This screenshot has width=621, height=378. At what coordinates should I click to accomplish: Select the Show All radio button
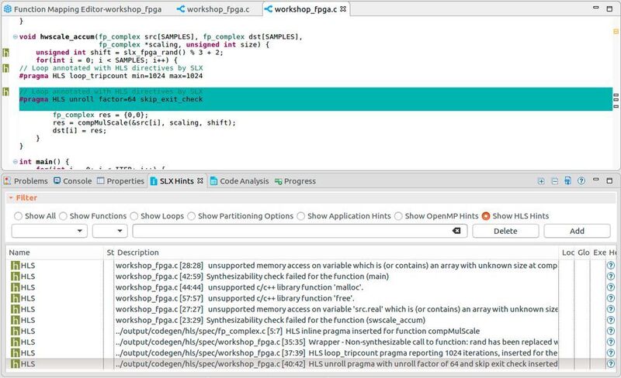[x=18, y=216]
